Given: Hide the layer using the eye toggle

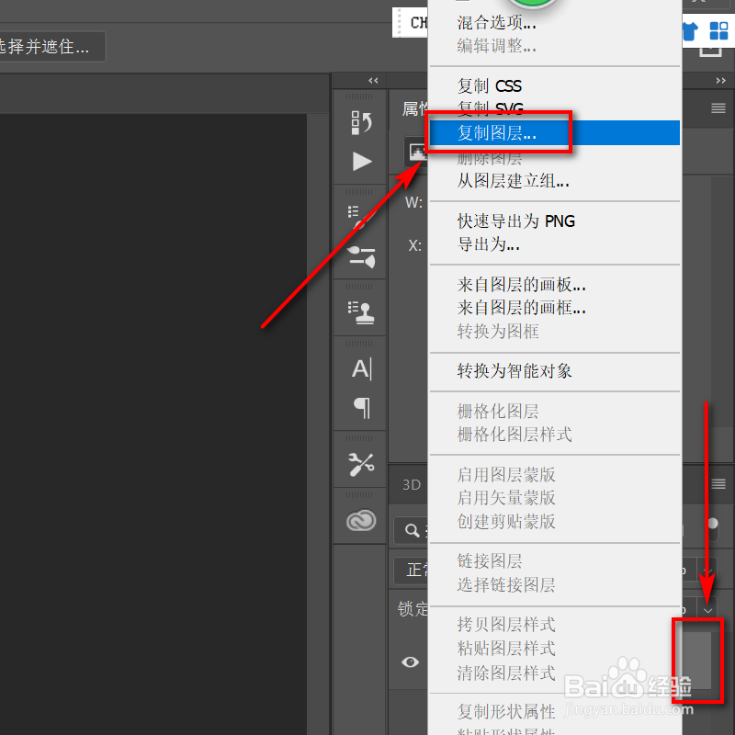Looking at the screenshot, I should (410, 662).
